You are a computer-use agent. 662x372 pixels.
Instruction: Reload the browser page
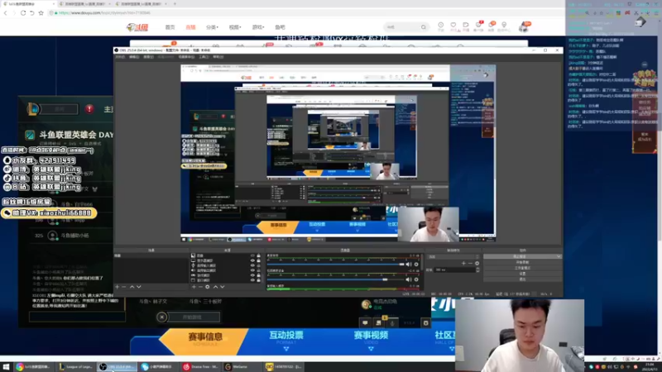[23, 13]
